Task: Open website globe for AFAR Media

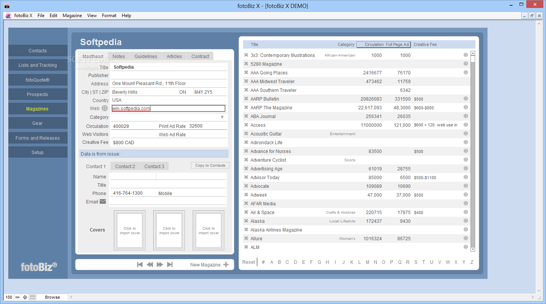Action: click(466, 203)
